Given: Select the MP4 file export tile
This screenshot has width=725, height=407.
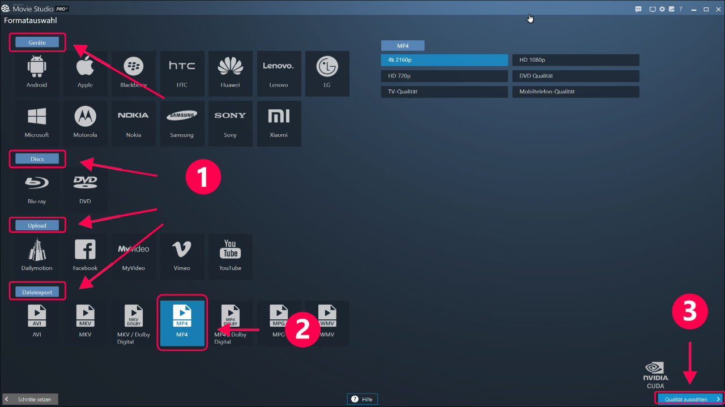Looking at the screenshot, I should [x=182, y=323].
